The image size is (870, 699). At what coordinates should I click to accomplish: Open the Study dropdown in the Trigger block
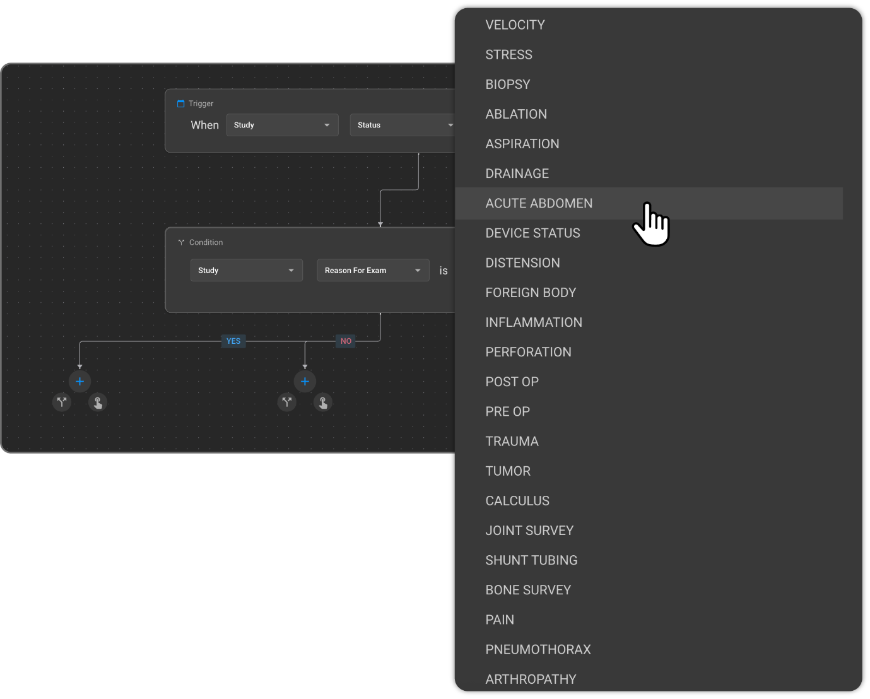pos(282,125)
